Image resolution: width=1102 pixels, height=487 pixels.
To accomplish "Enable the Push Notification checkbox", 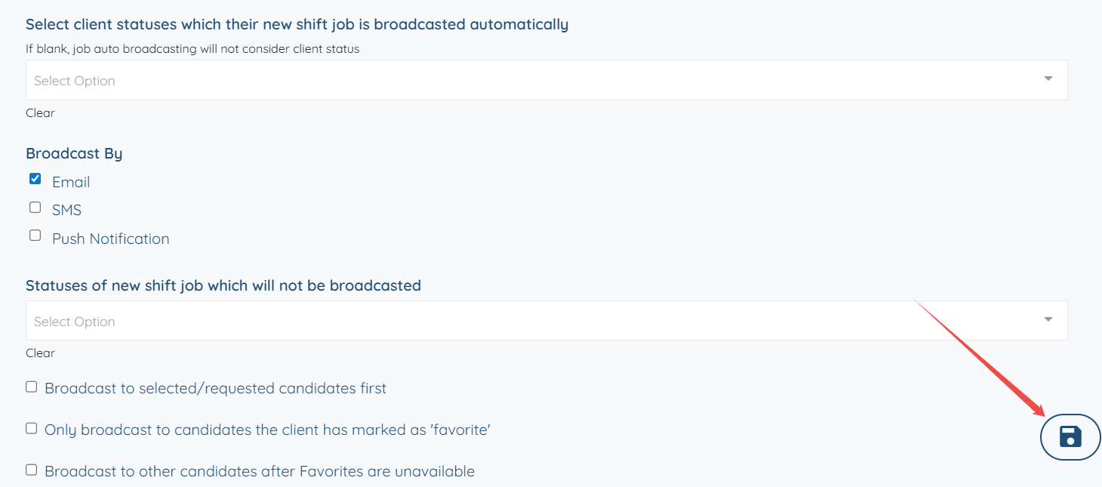I will click(x=35, y=236).
